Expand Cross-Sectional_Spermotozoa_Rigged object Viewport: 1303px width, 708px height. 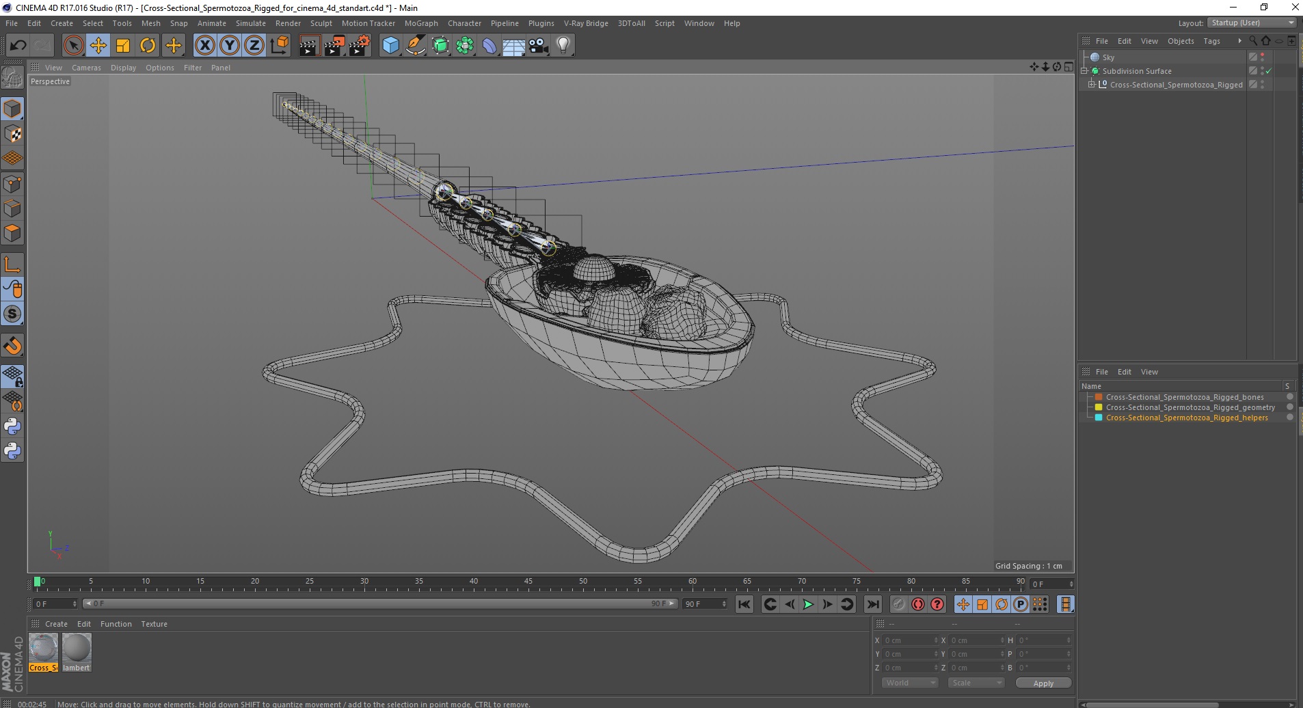tap(1092, 85)
